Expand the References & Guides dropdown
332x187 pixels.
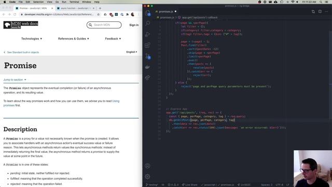click(74, 38)
